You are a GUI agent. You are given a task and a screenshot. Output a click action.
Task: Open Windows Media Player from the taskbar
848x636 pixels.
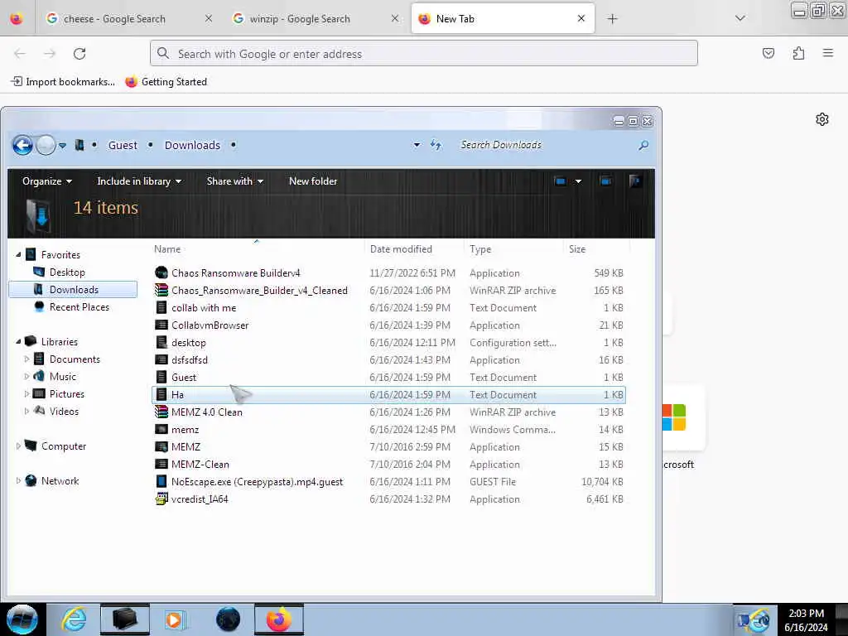[174, 619]
